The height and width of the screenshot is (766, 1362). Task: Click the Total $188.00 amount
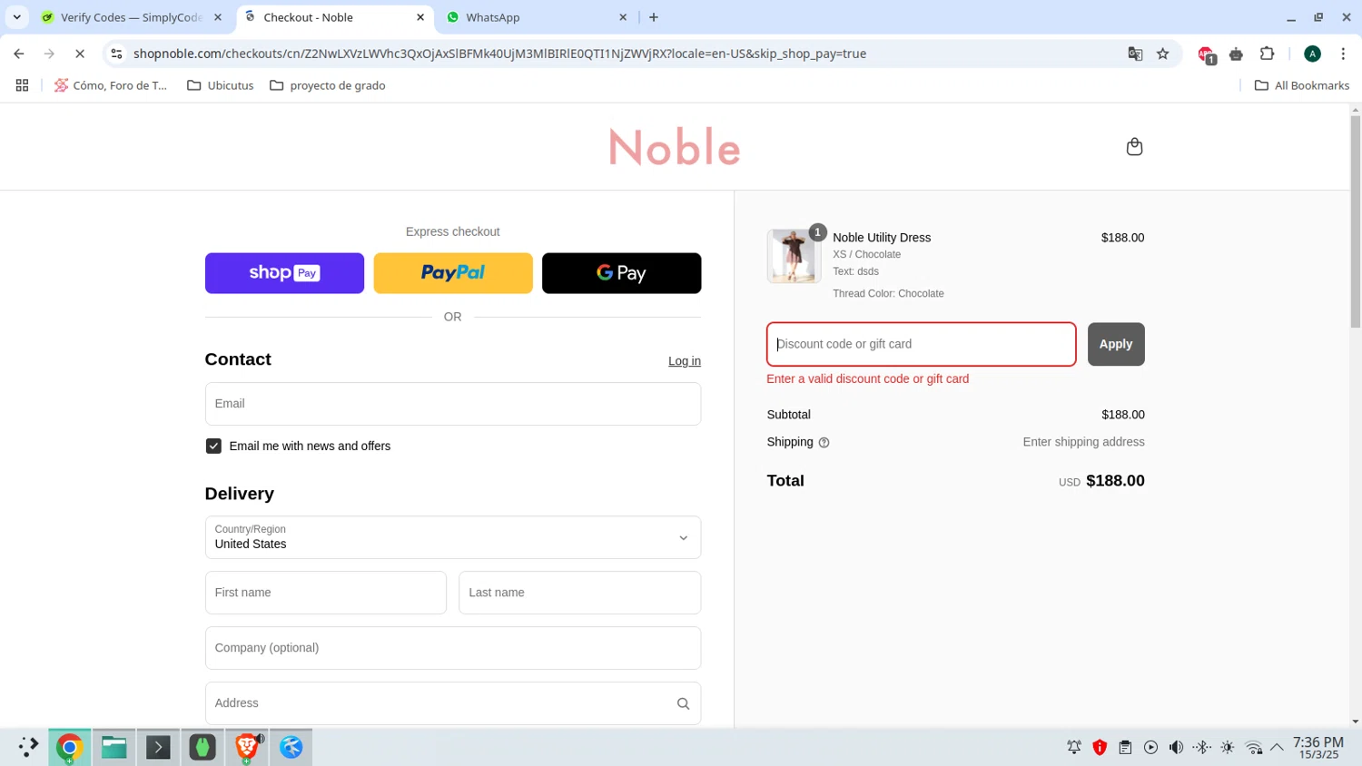coord(1115,481)
